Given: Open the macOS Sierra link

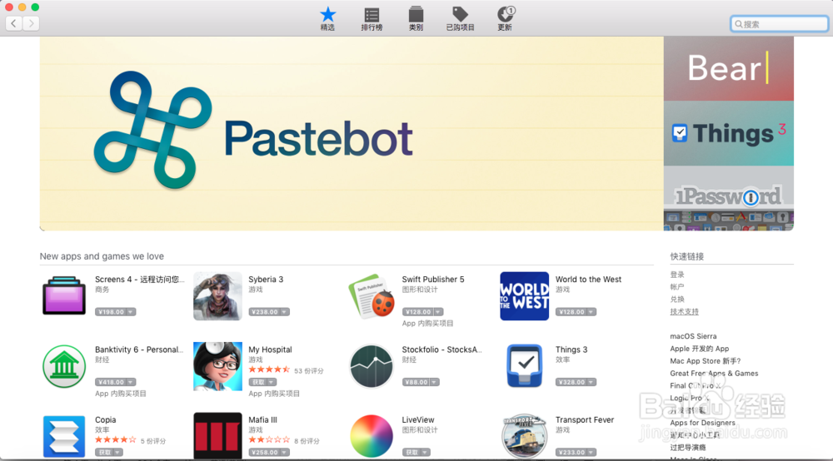Looking at the screenshot, I should [x=693, y=336].
